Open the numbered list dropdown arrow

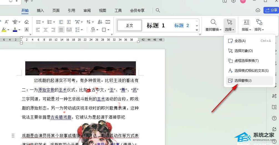pyautogui.click(x=54, y=22)
